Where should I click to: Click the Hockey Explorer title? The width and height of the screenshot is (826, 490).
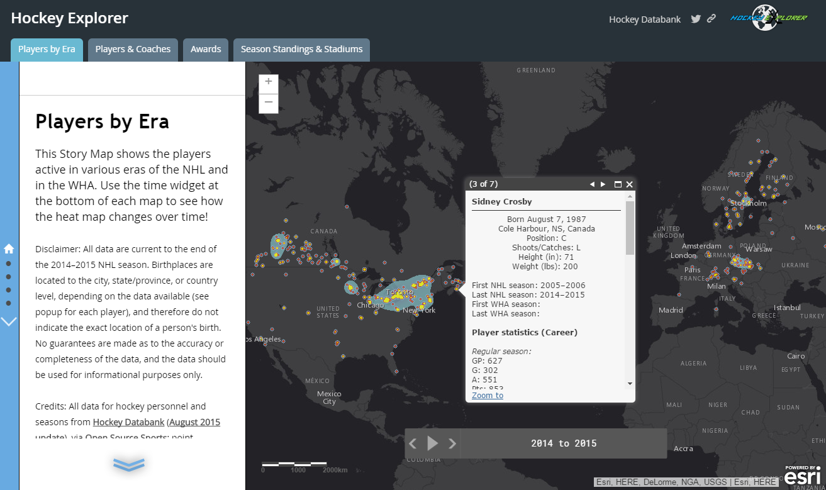[x=70, y=18]
